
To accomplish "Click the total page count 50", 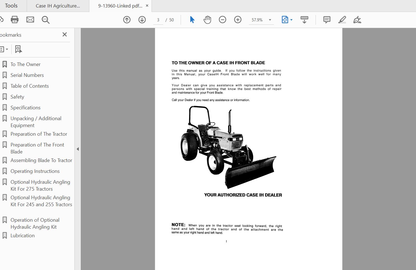I will (x=172, y=20).
